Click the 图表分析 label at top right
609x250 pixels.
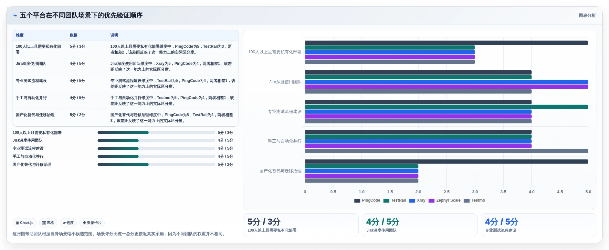pos(587,15)
